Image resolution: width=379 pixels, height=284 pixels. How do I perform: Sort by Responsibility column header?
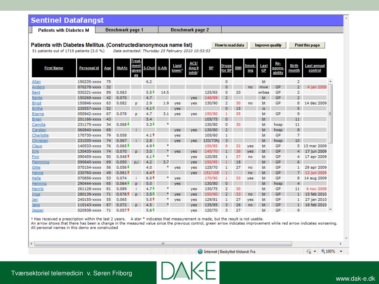(278, 68)
